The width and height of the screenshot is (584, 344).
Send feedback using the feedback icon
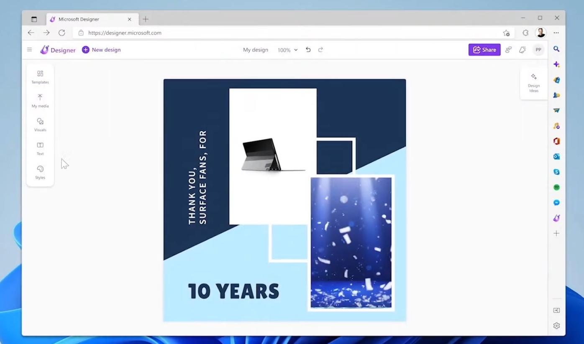pyautogui.click(x=508, y=49)
